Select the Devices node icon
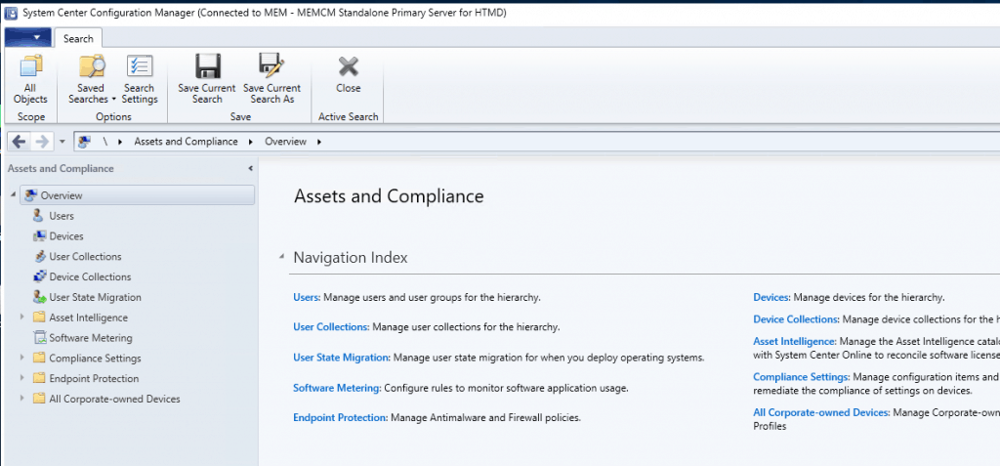Viewport: 1000px width, 466px height. 39,236
